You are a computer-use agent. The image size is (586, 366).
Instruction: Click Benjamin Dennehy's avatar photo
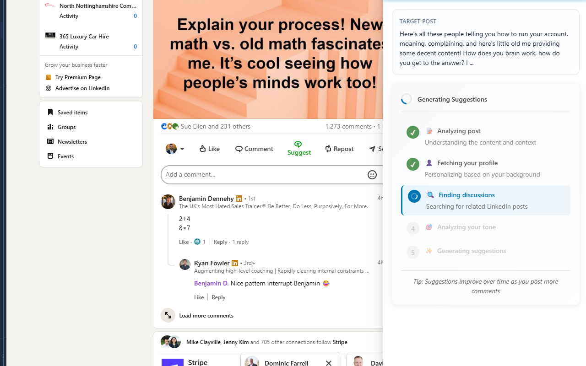[168, 202]
